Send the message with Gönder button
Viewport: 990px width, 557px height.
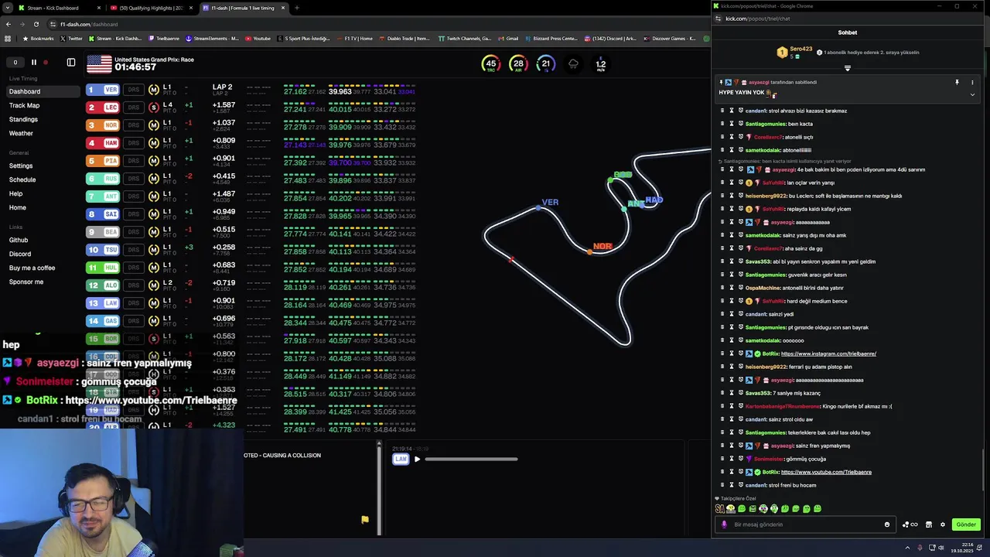[x=966, y=525]
